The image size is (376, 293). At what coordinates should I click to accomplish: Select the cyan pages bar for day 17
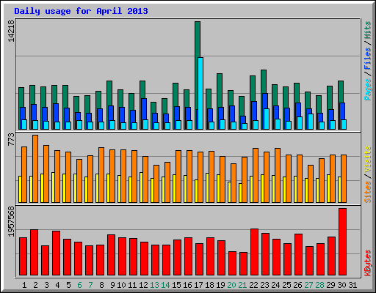(200, 93)
